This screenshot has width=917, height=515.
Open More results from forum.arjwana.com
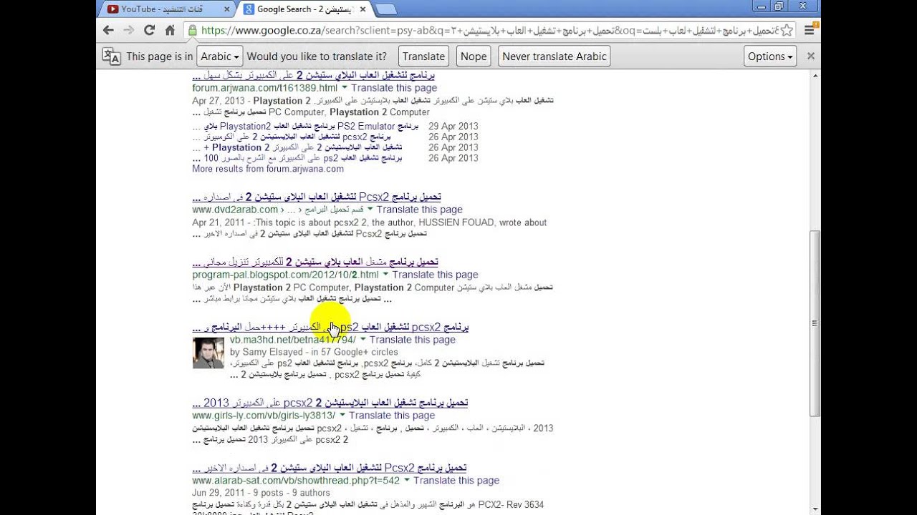[x=268, y=169]
